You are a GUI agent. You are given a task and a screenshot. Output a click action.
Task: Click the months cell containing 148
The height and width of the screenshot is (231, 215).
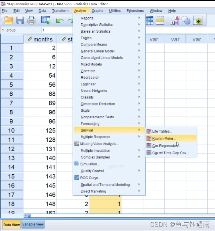click(40, 204)
